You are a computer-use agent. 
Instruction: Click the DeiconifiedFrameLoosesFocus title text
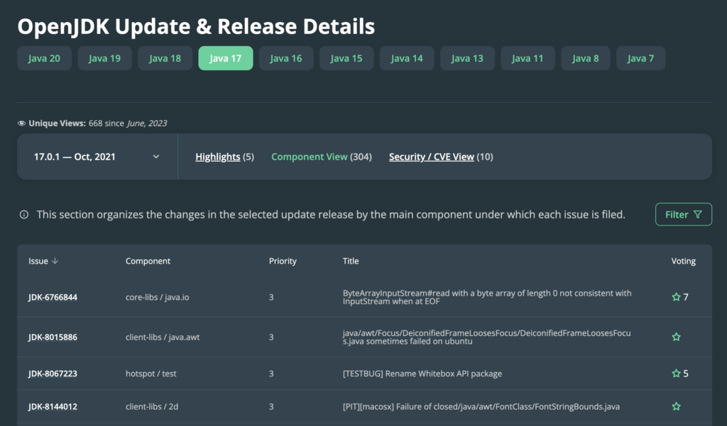point(487,337)
